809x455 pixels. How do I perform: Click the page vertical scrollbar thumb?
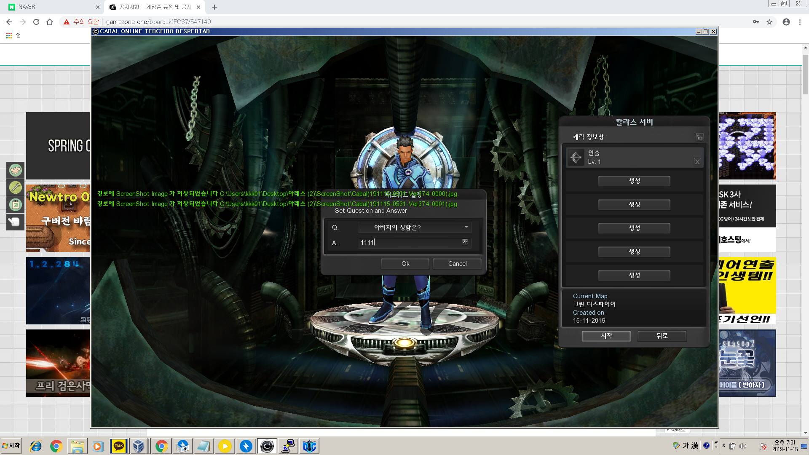806,74
